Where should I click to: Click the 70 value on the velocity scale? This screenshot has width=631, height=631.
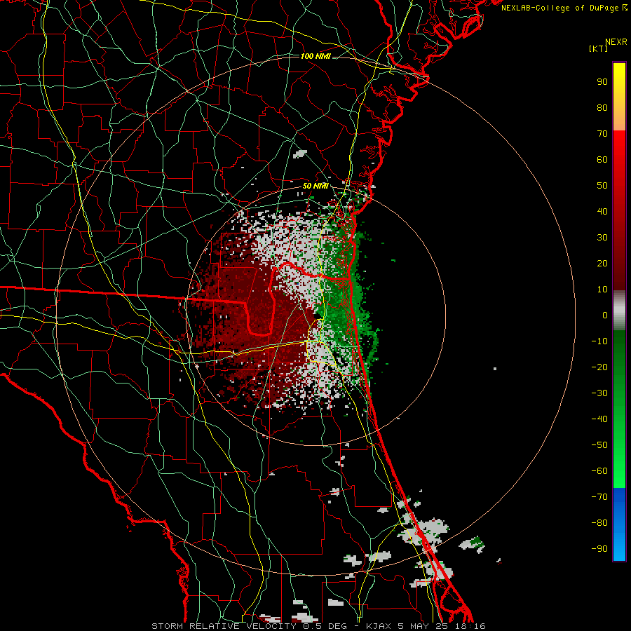pyautogui.click(x=602, y=134)
